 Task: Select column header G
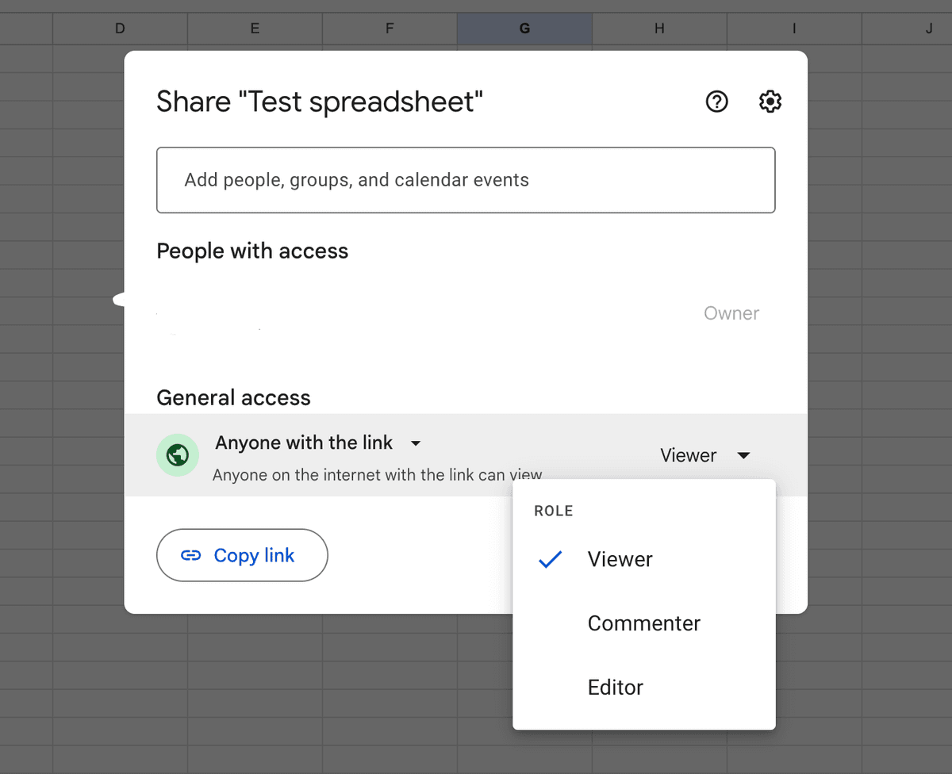524,28
